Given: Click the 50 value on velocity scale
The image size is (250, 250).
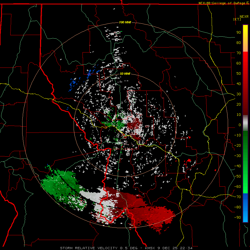Looking at the screenshot, I should [x=239, y=74].
